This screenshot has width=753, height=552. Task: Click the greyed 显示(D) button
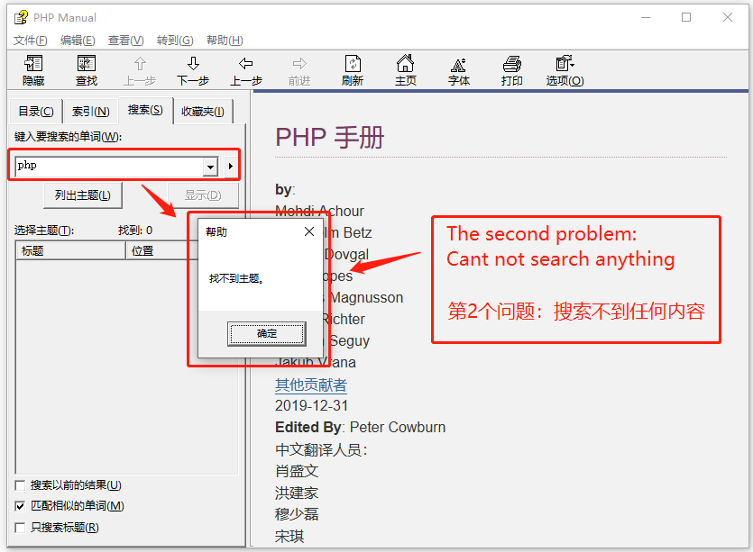pyautogui.click(x=203, y=195)
